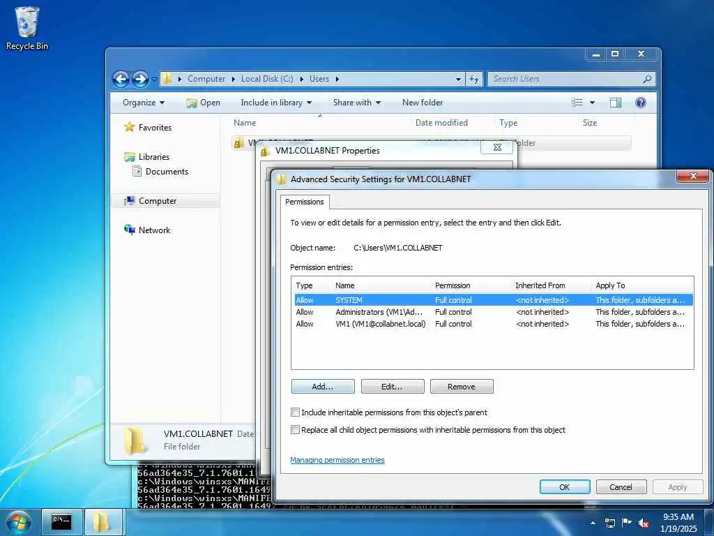Image resolution: width=714 pixels, height=536 pixels.
Task: Click the Remove button
Action: pos(462,387)
